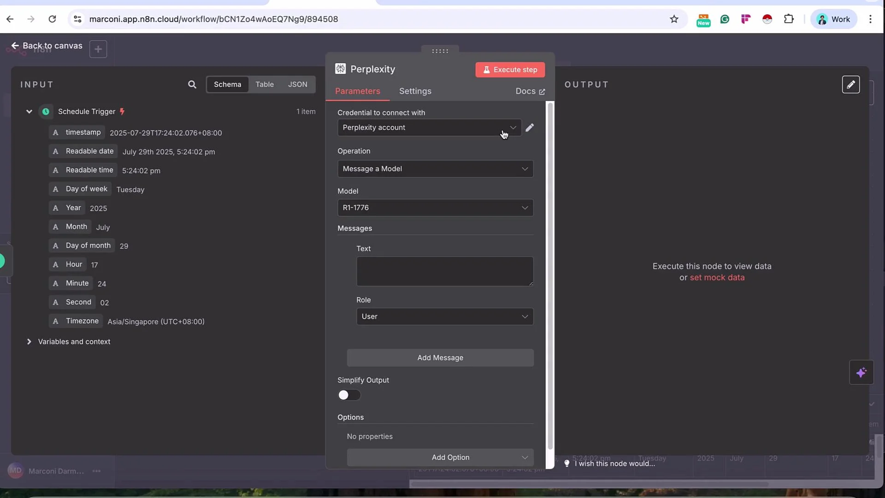Open Chrome three-dot menu
Screen dimensions: 885x498
coord(870,19)
